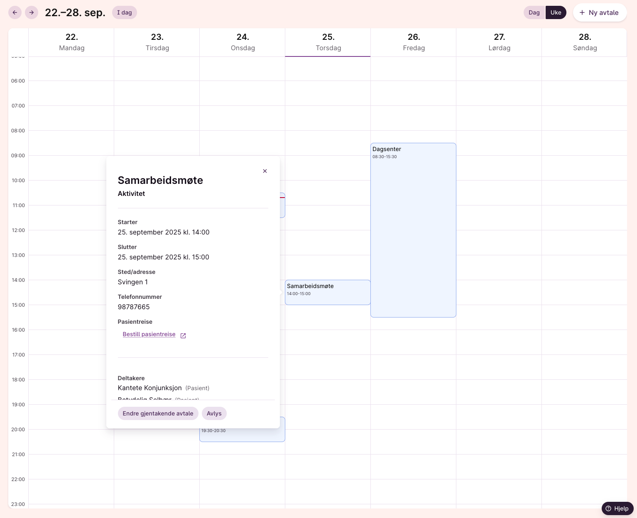
Task: Go to next week with right arrow
Action: pyautogui.click(x=32, y=12)
